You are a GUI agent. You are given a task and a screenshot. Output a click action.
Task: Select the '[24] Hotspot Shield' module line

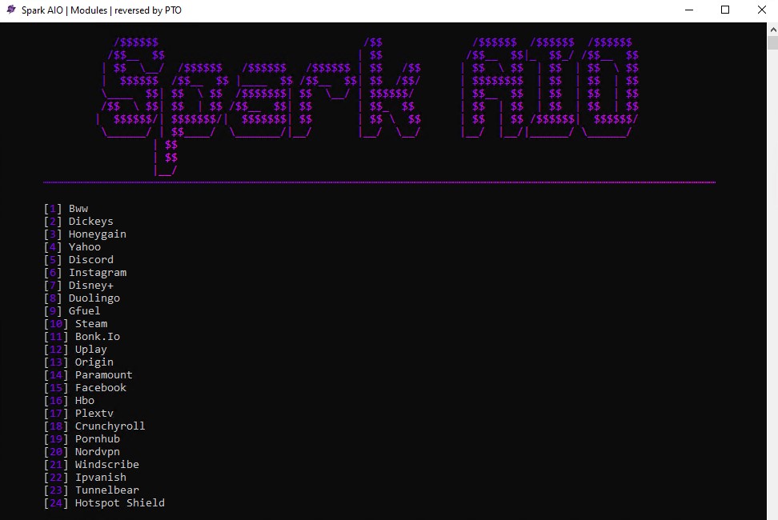104,503
